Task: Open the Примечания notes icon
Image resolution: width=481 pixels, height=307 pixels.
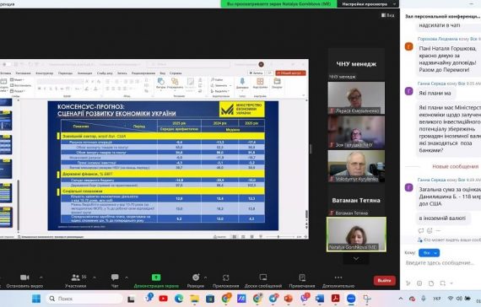Action: tap(302, 277)
